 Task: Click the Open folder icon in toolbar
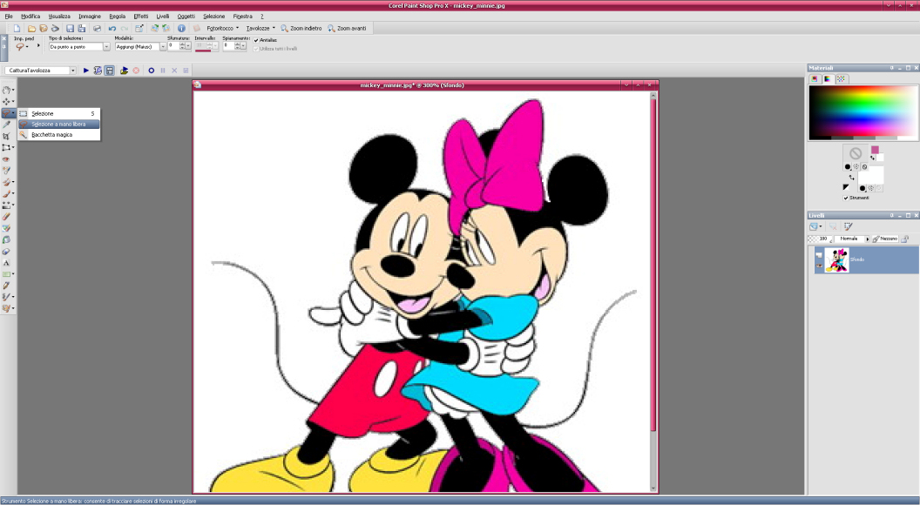pos(31,28)
